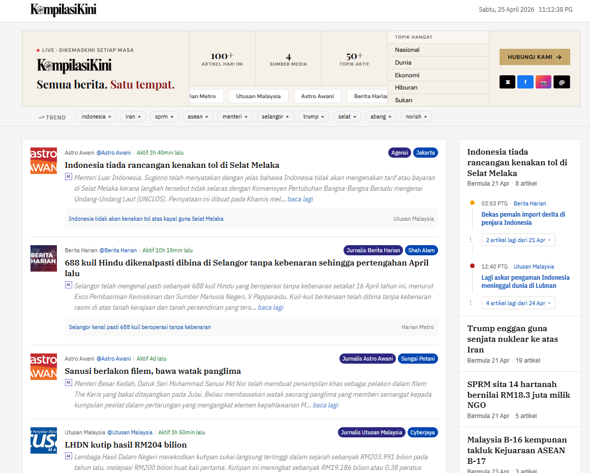Viewport: 590px width, 473px height.
Task: Open related link Selangor kenal pasti 688 kuil
Action: [x=140, y=327]
